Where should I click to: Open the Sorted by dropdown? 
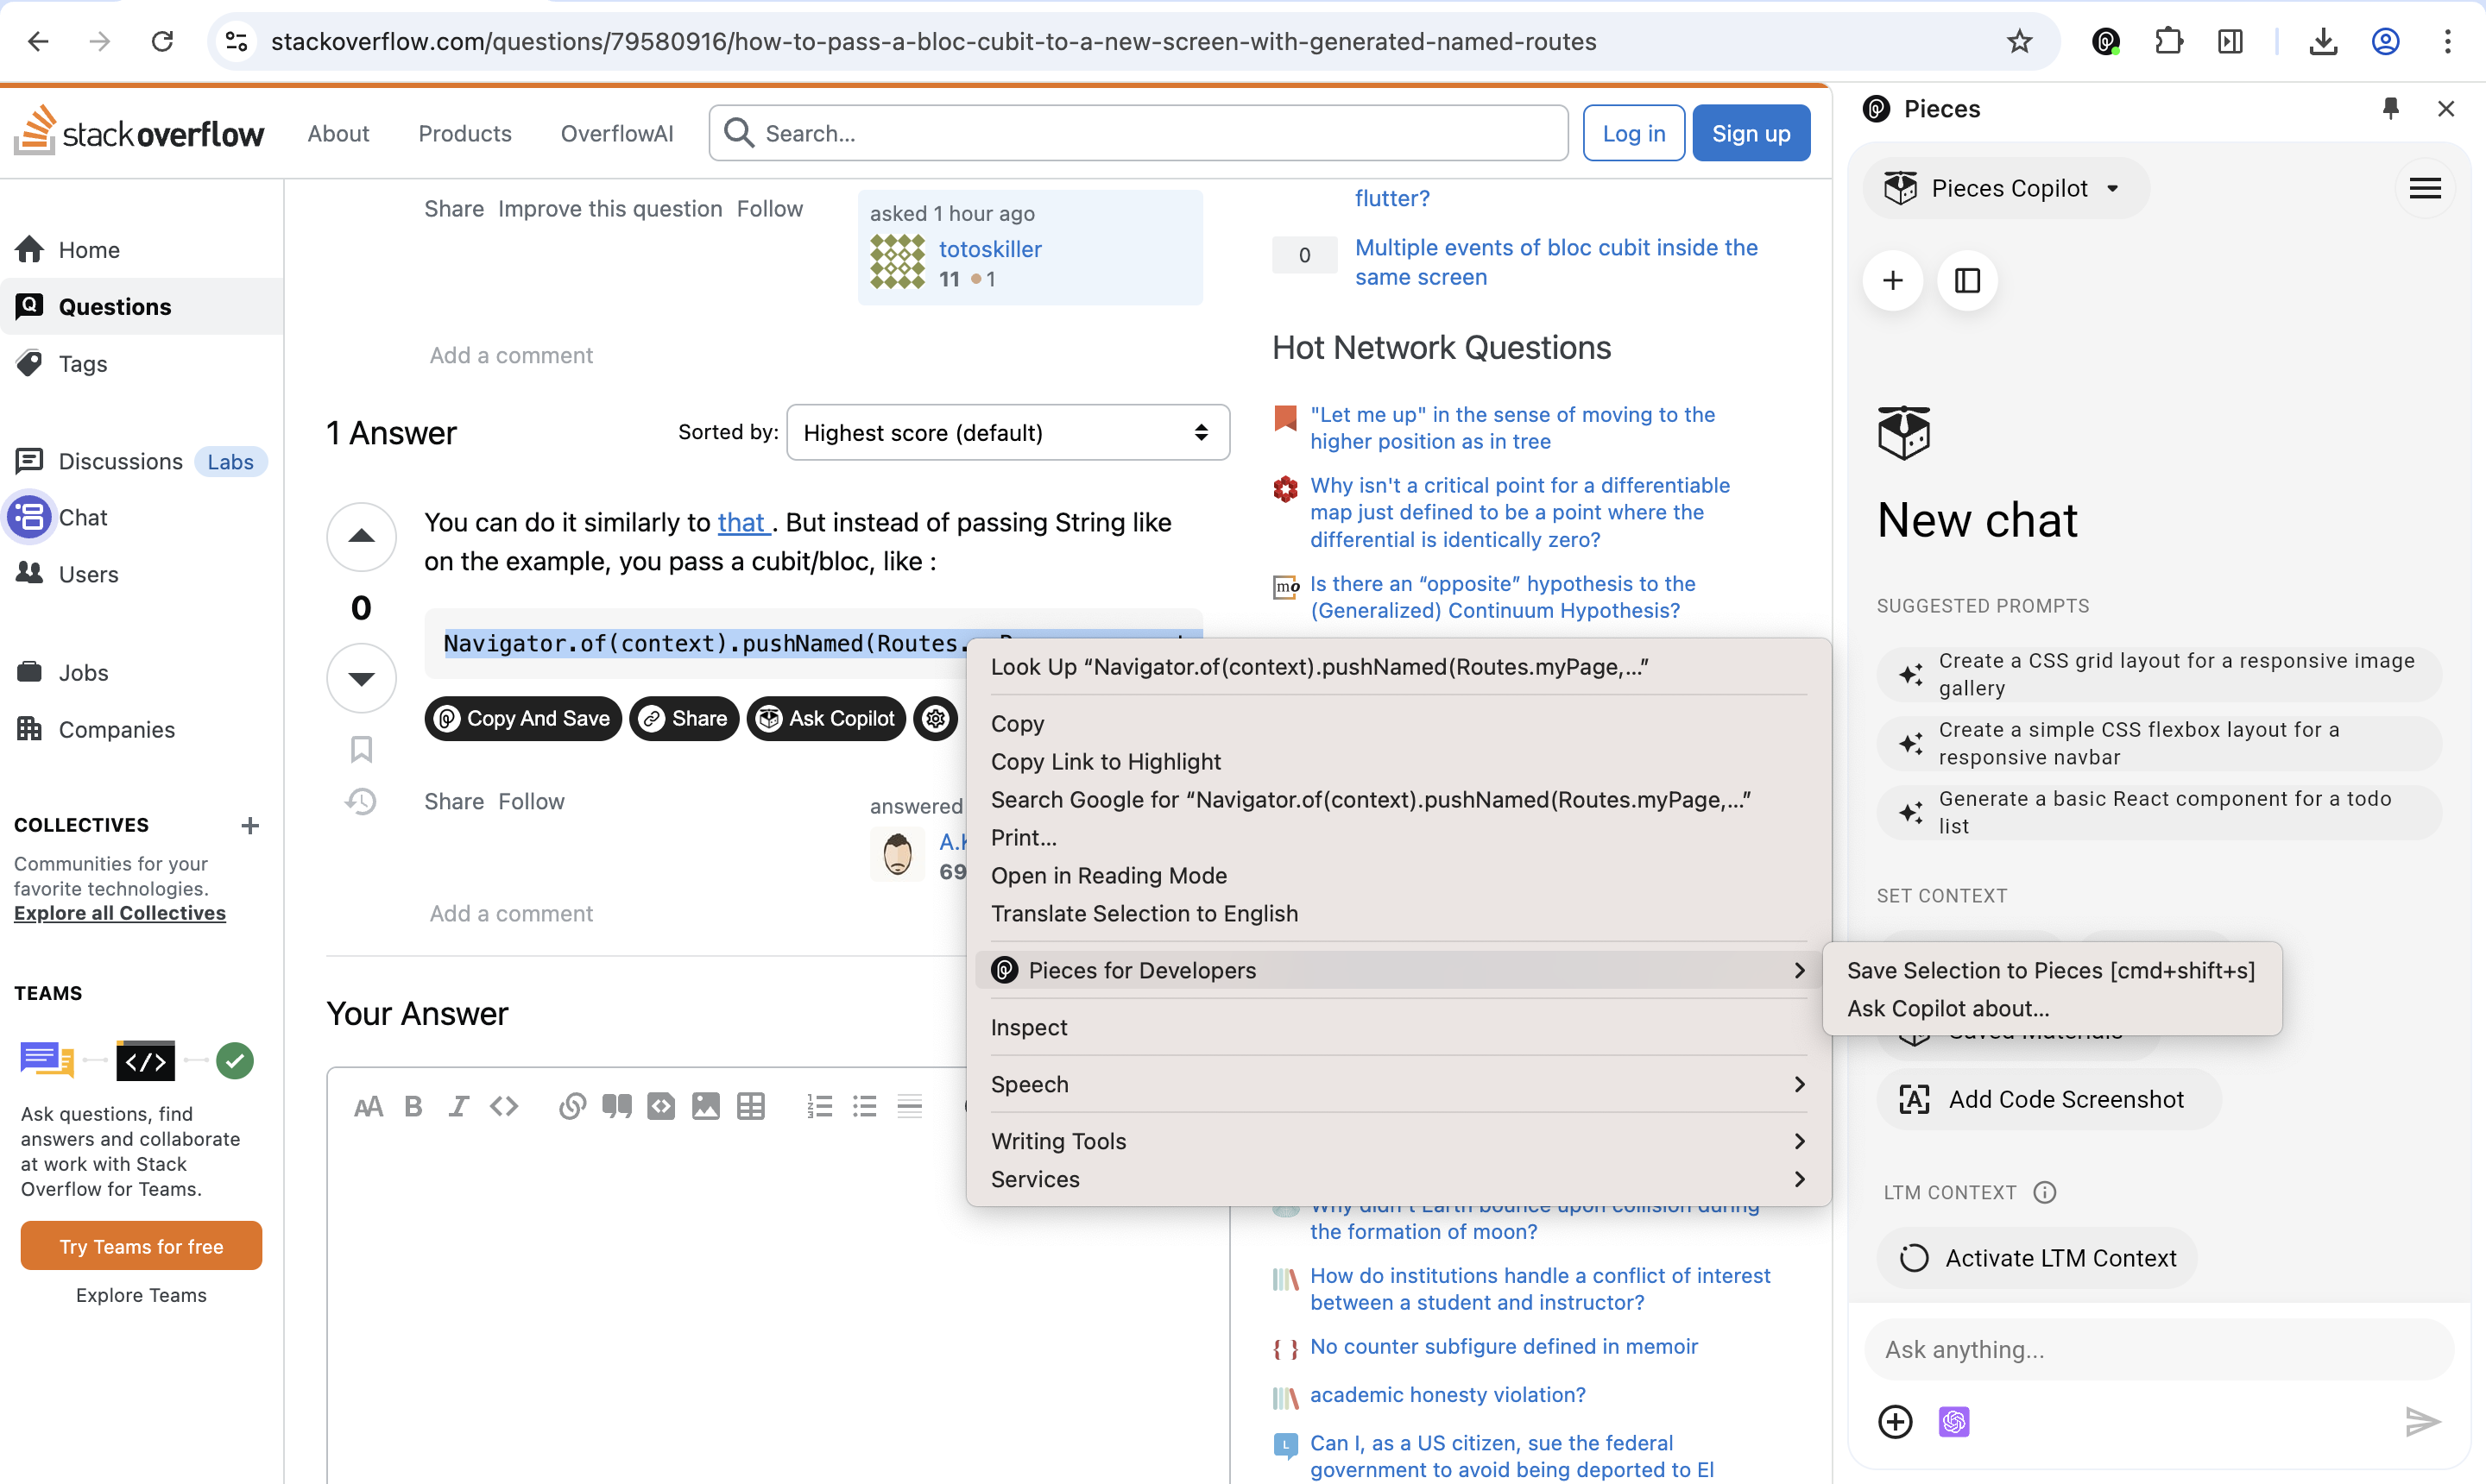click(x=1007, y=432)
